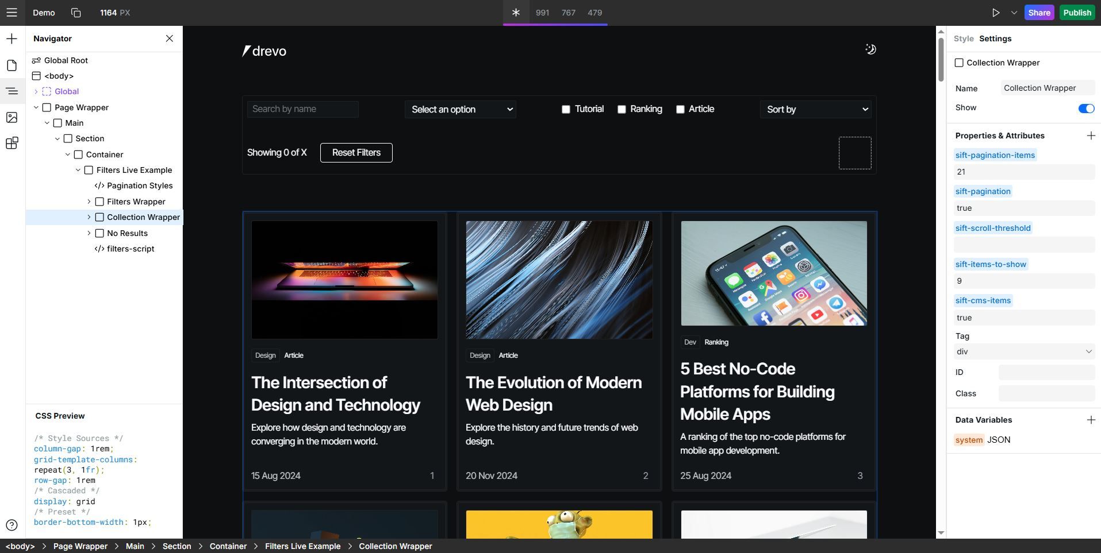Click the Publish button

pyautogui.click(x=1076, y=13)
